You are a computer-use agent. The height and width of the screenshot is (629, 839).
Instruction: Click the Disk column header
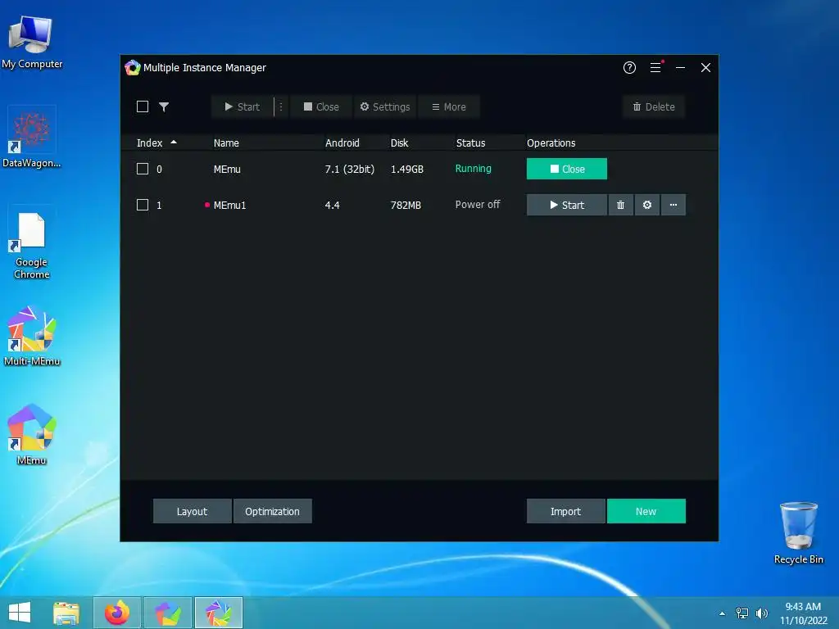pos(399,143)
